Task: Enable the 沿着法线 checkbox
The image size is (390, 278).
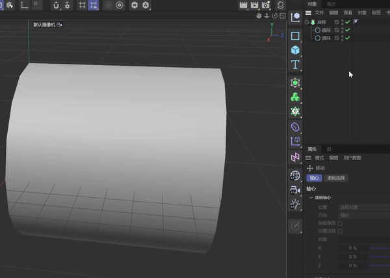Action: pyautogui.click(x=340, y=231)
